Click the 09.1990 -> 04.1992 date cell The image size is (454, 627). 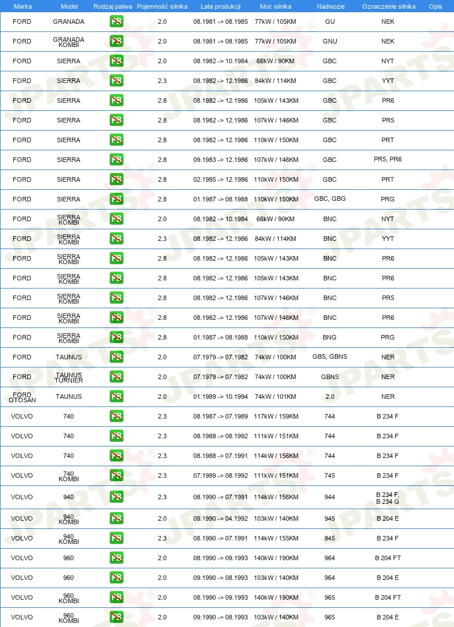click(x=221, y=518)
